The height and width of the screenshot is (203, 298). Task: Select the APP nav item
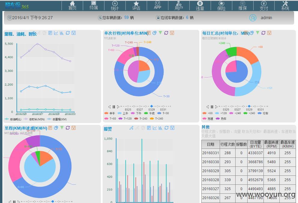(x=157, y=5)
